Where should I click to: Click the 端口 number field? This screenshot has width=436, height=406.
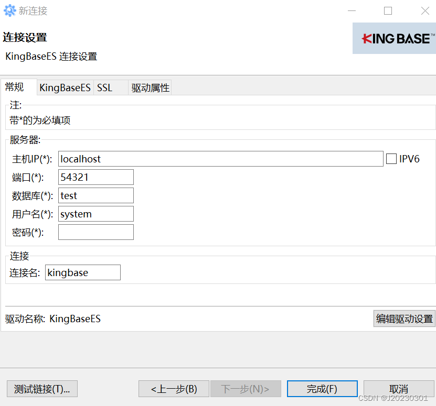pos(95,177)
